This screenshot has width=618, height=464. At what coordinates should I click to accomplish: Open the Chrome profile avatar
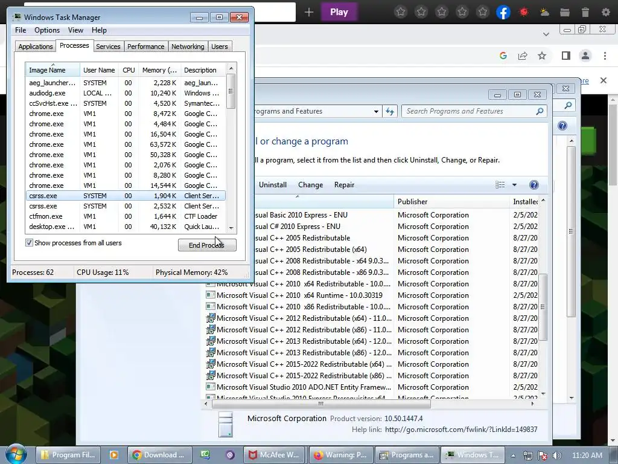coord(585,56)
